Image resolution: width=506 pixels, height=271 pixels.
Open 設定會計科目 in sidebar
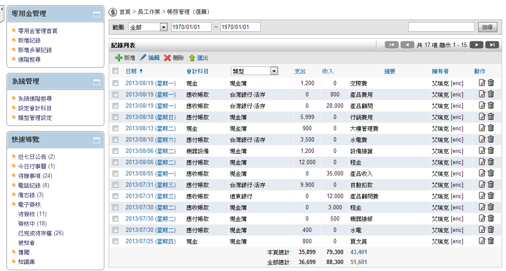tap(35, 108)
